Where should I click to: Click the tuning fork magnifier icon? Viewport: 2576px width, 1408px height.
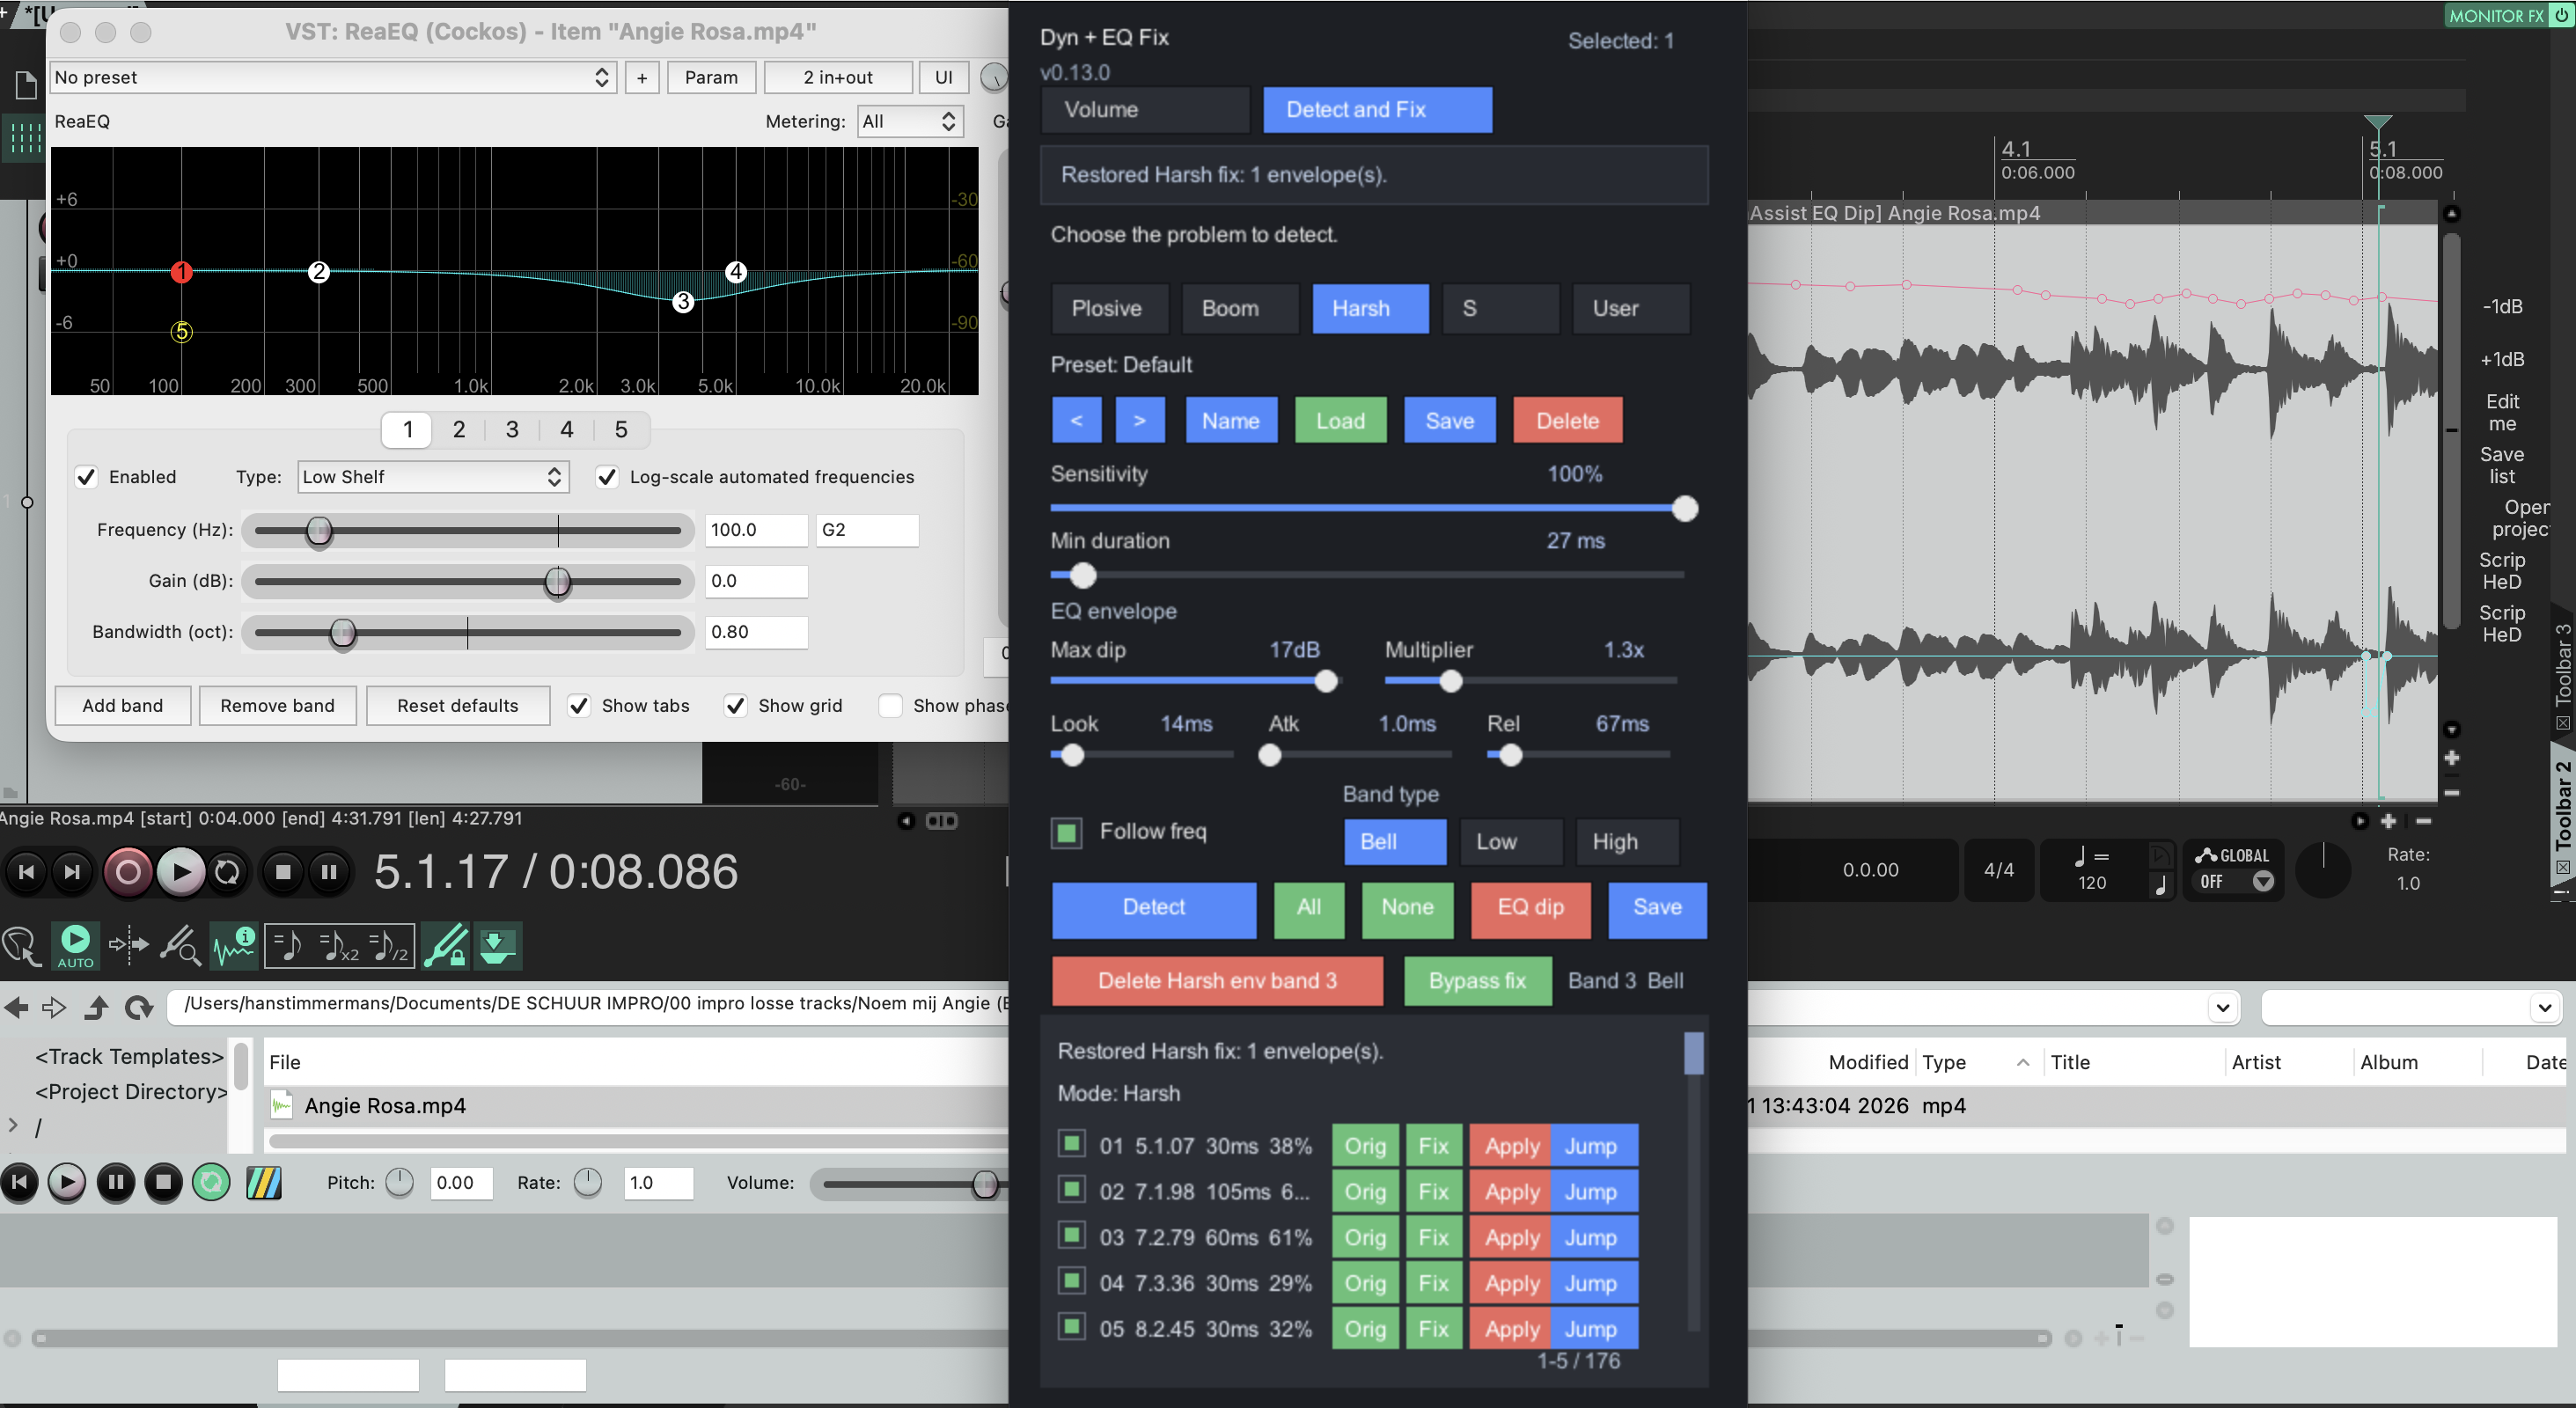tap(180, 946)
